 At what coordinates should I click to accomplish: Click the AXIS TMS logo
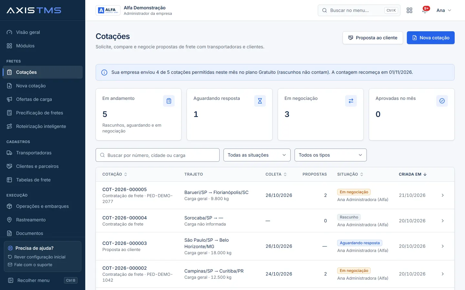coord(34,10)
